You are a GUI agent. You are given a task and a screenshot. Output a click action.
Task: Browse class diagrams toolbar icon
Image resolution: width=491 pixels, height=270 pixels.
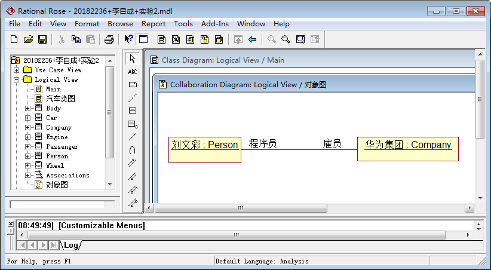pos(162,39)
